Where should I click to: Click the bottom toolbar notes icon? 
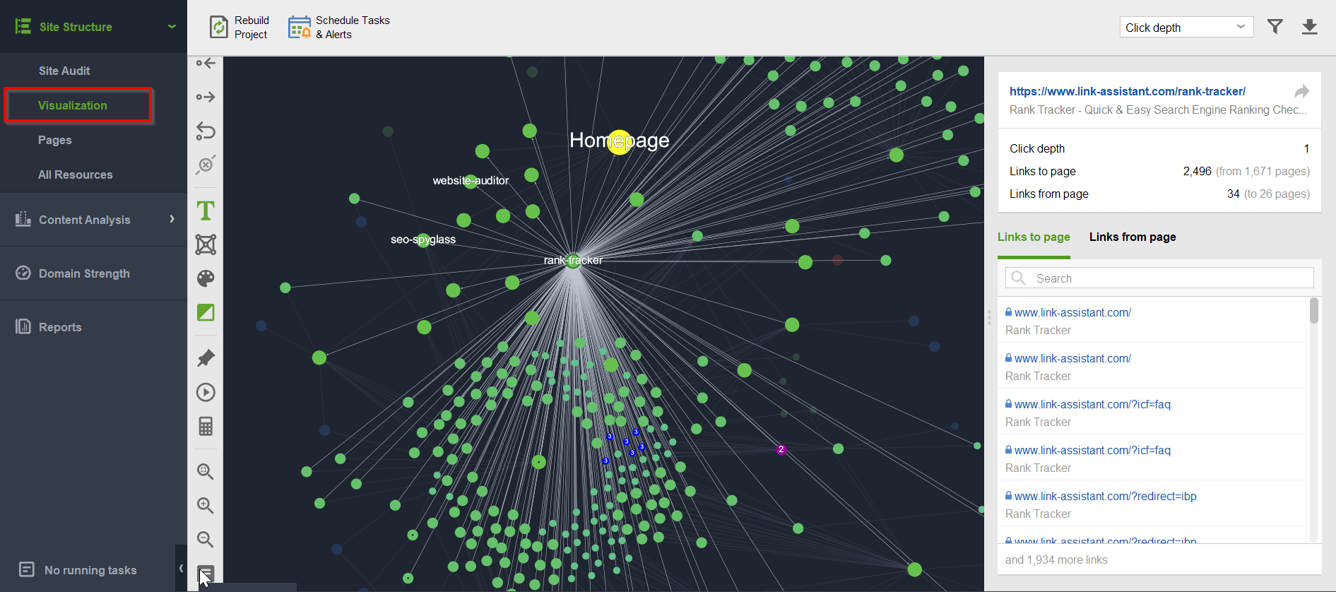206,573
